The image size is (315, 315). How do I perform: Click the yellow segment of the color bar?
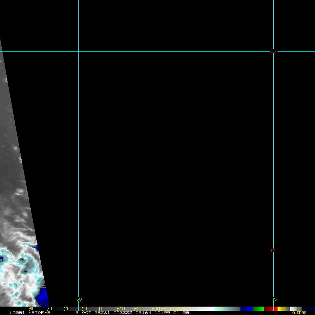coord(280,309)
